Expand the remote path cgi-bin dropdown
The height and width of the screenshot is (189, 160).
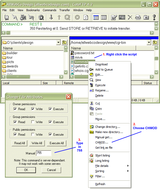[x=149, y=42]
